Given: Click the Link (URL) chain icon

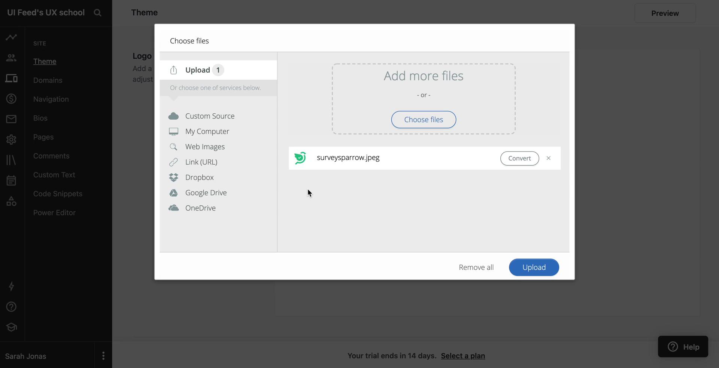Looking at the screenshot, I should pyautogui.click(x=173, y=162).
